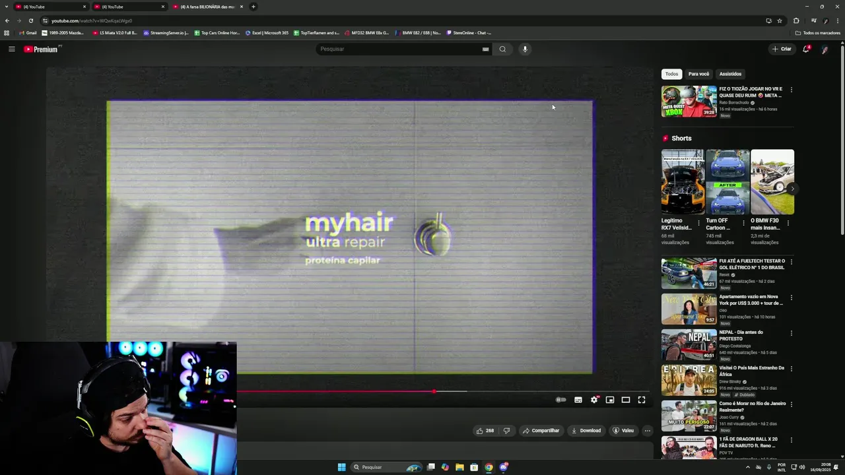
Task: Open 'LS Miata V2.0 Full B...' bookmark
Action: pos(115,32)
